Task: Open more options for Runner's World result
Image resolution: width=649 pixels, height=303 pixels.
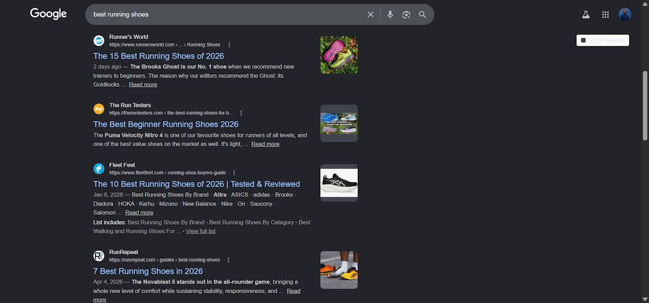Action: [x=229, y=45]
